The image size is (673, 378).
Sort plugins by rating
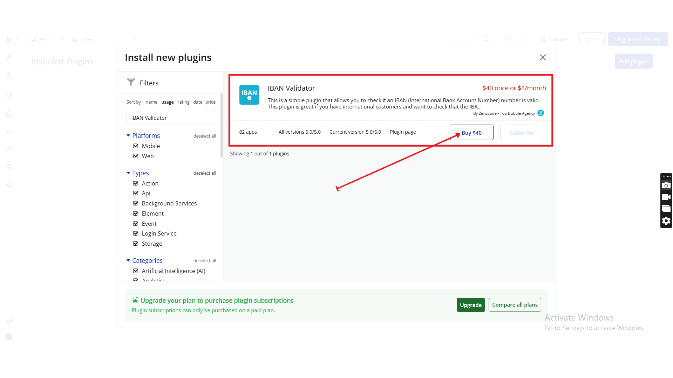183,102
